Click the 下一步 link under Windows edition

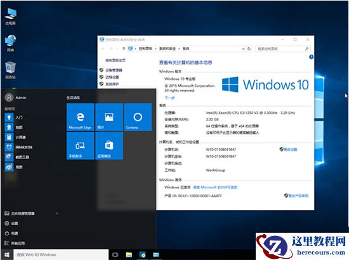click(x=169, y=98)
